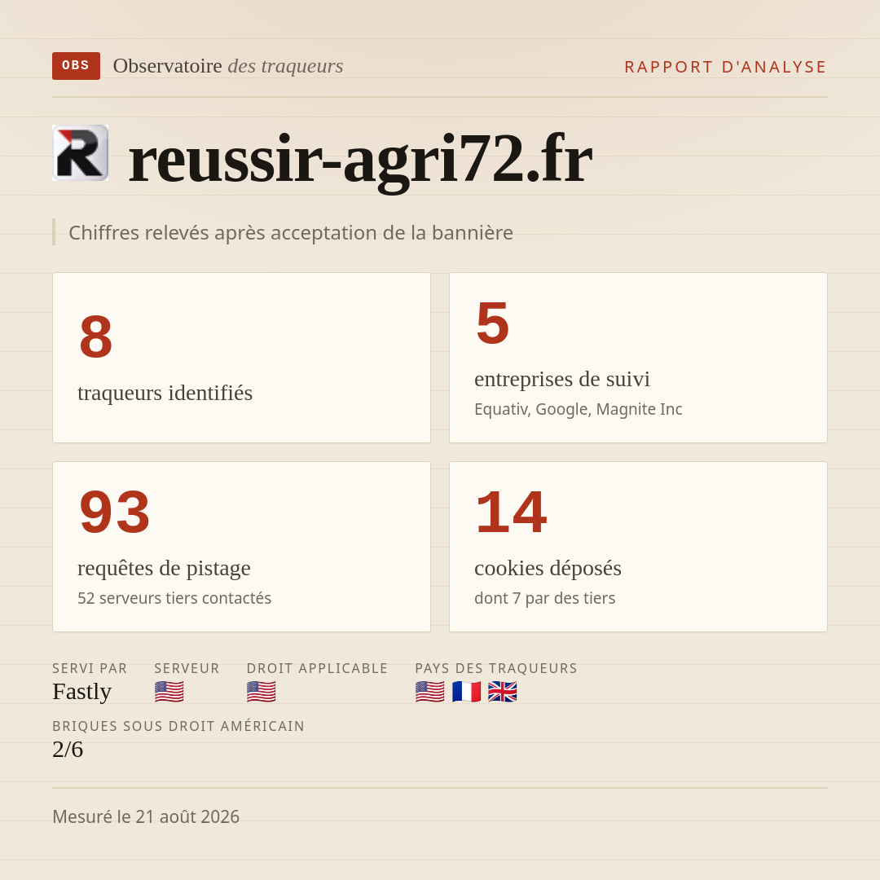Click the 'cookies déposés' label

(548, 568)
